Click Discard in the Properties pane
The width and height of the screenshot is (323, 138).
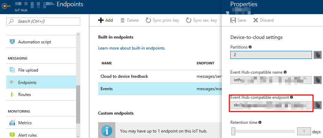(x=263, y=20)
